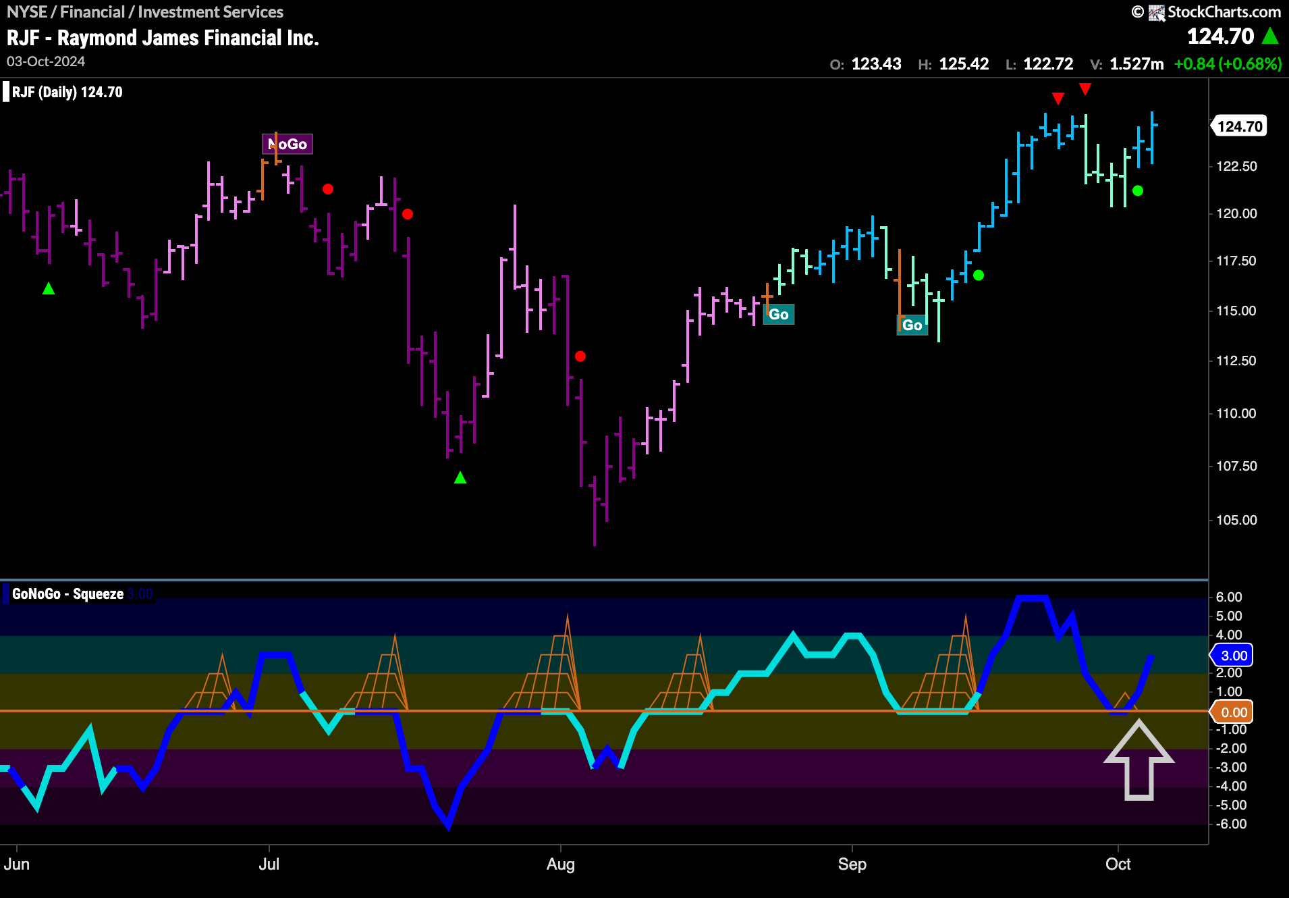Click the red dot marker in mid July
This screenshot has width=1289, height=898.
[408, 214]
